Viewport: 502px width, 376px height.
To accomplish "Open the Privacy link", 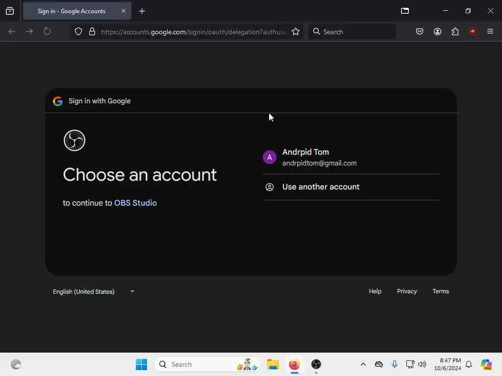I will coord(407,291).
